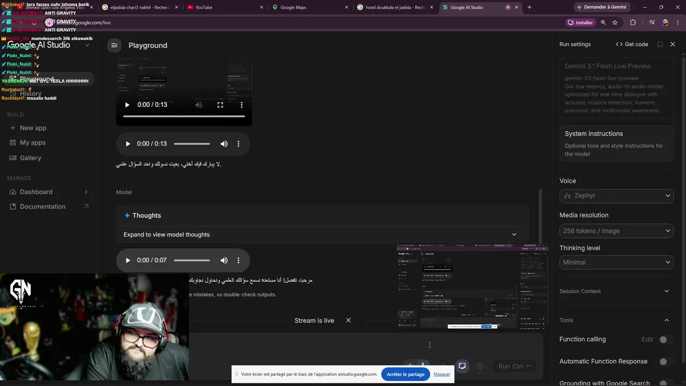Click the screen share icon in the prompt bar
Viewport: 686px width, 386px height.
462,366
